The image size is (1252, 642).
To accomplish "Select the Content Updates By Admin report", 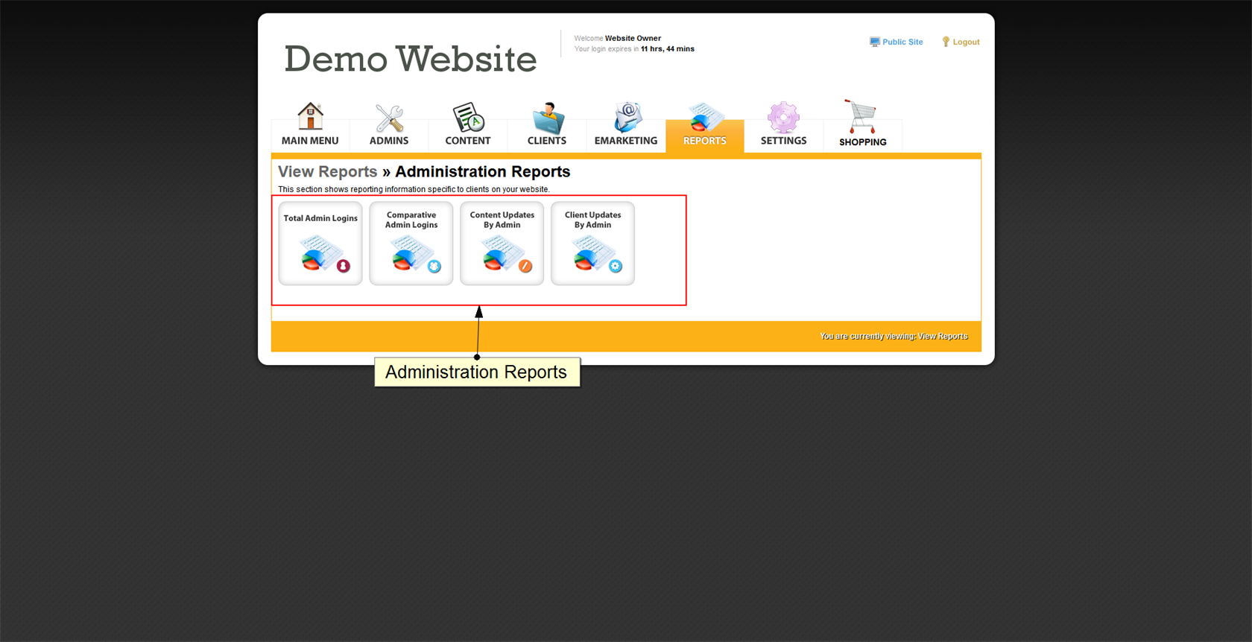I will coord(502,244).
